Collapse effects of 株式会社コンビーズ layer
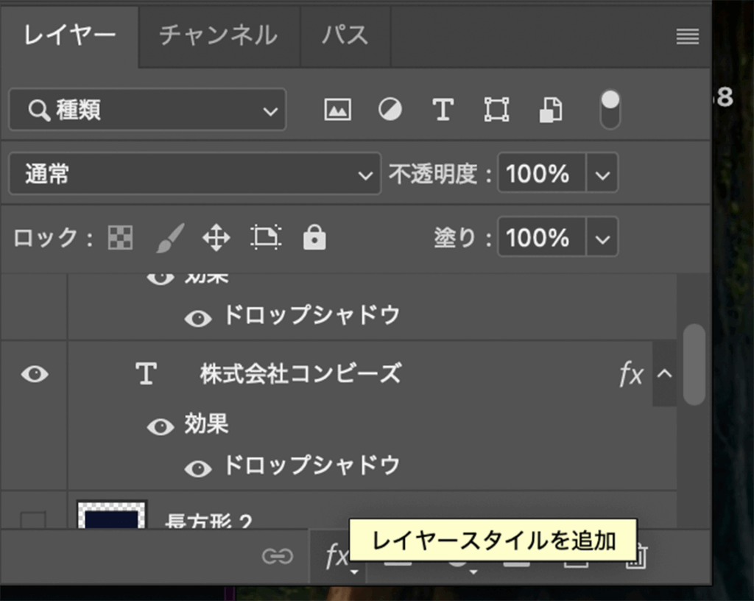 click(664, 374)
